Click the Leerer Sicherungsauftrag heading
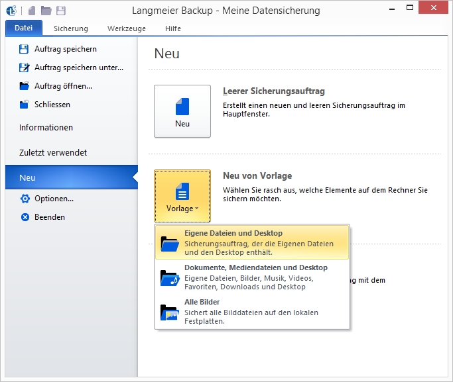 [274, 91]
